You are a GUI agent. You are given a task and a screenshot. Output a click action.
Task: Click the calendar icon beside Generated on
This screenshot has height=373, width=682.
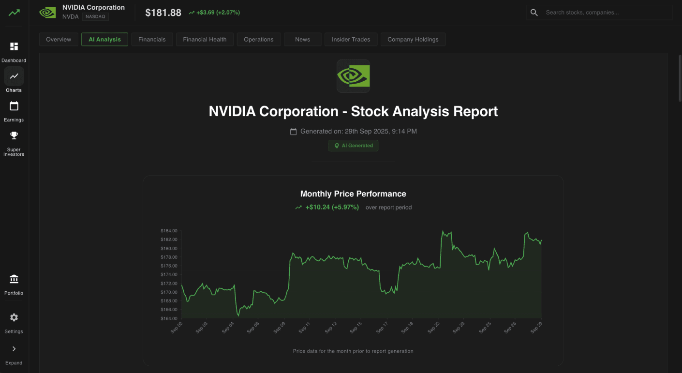(293, 132)
